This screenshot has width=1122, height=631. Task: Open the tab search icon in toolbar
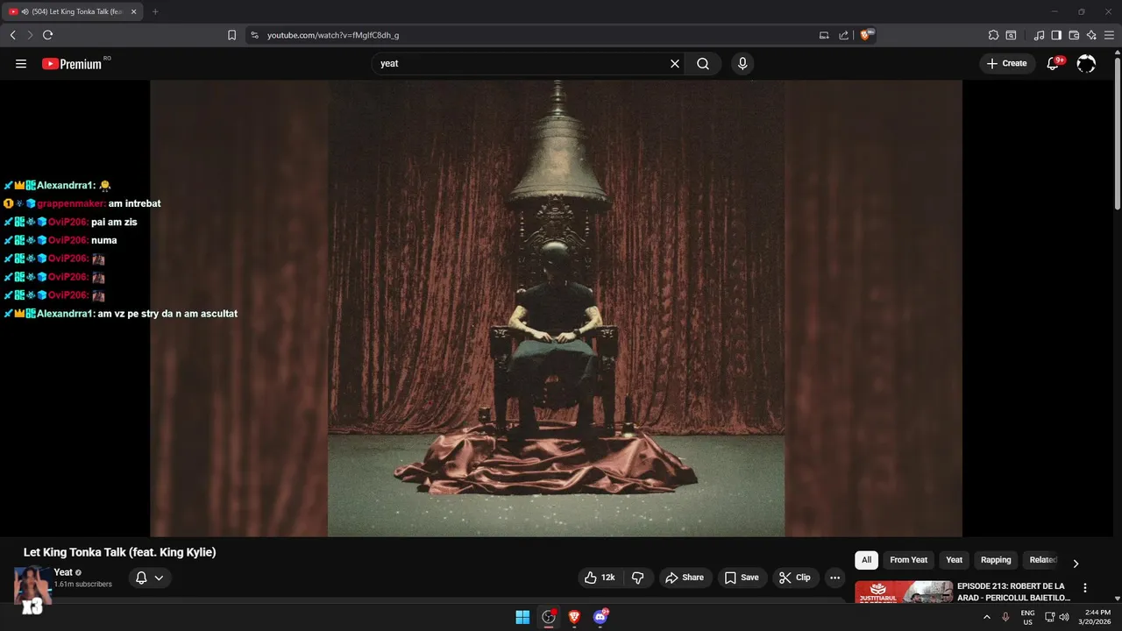coord(1011,35)
